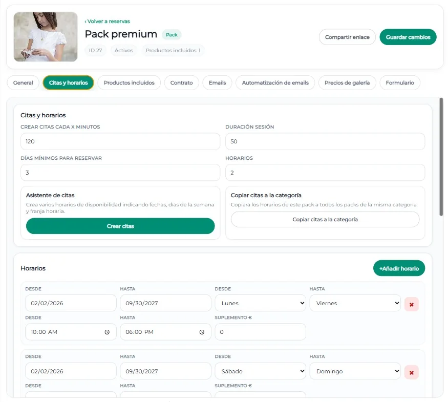Edit first schedule start date 02/02/2026
This screenshot has height=402, width=448.
click(x=71, y=303)
